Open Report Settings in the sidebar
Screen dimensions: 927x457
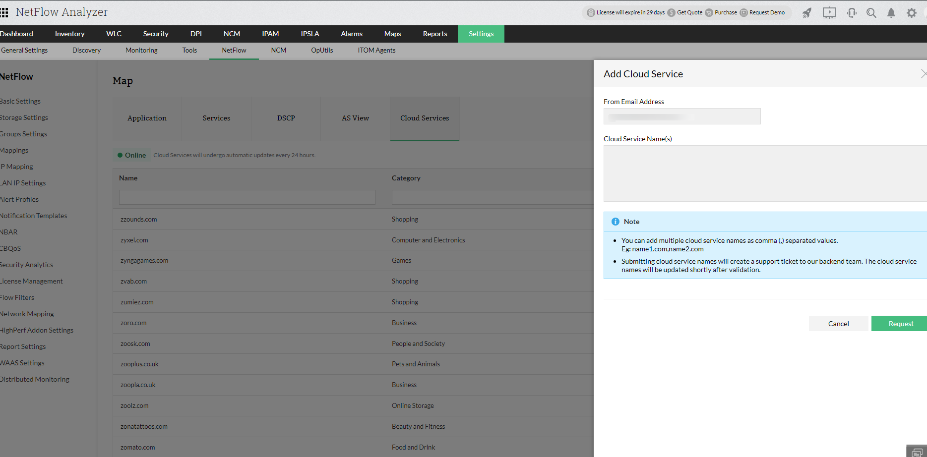[23, 346]
